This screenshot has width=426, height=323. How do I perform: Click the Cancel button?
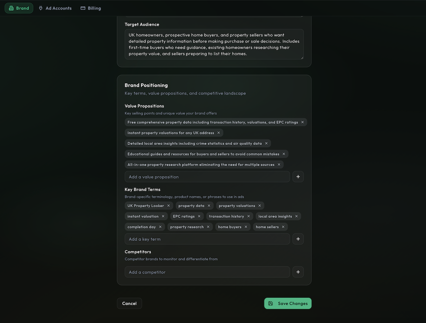[x=129, y=303]
